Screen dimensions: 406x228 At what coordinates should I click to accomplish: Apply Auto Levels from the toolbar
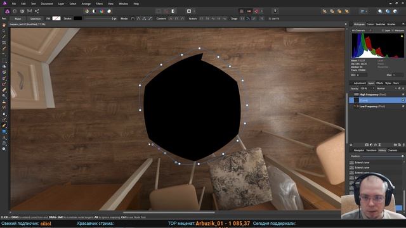tap(87, 11)
